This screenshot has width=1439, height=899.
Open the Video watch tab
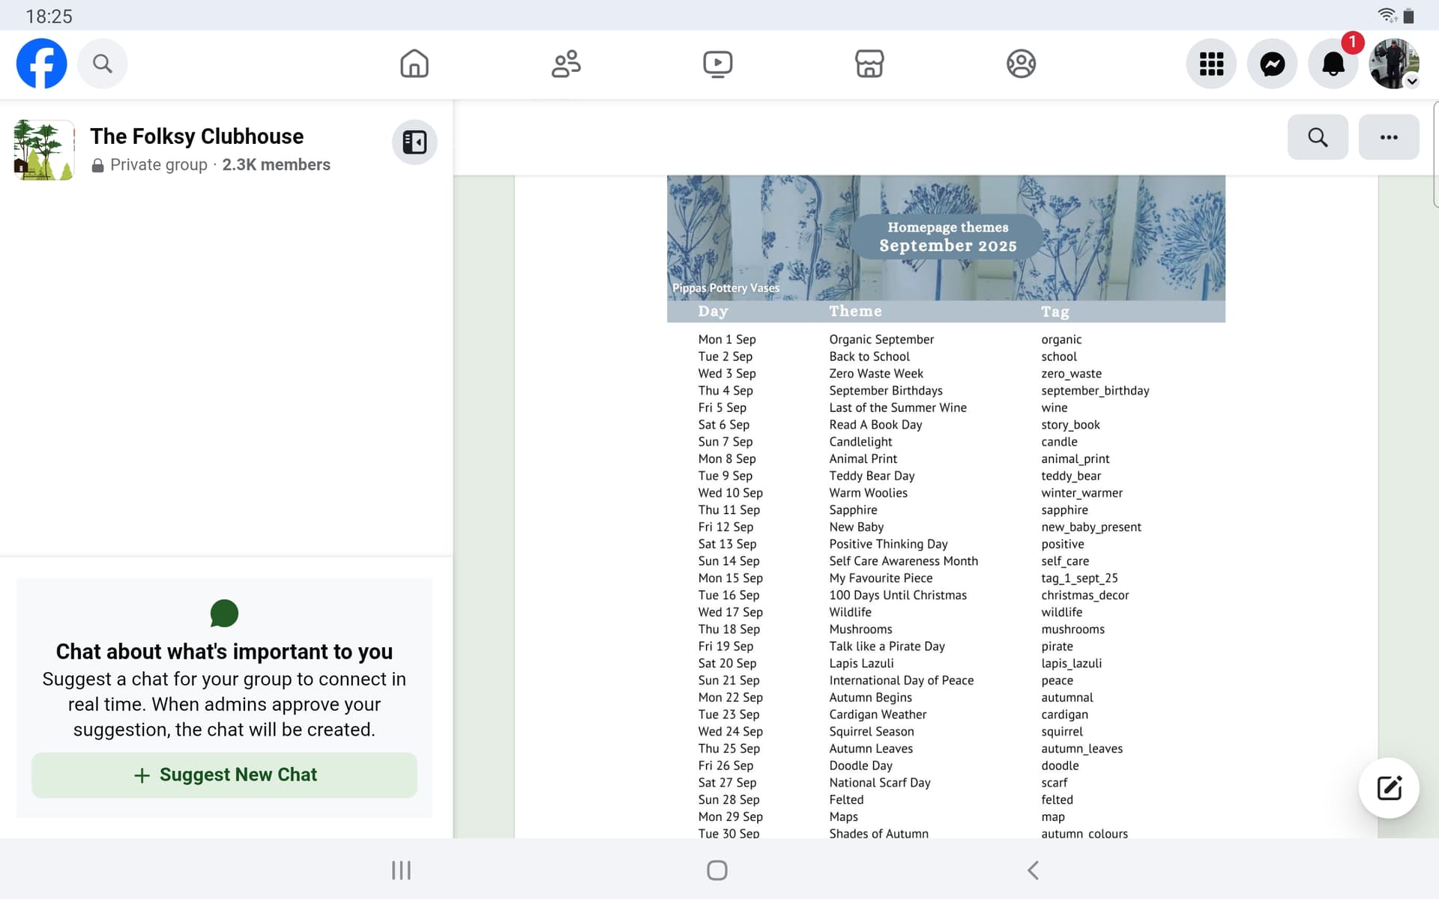717,64
